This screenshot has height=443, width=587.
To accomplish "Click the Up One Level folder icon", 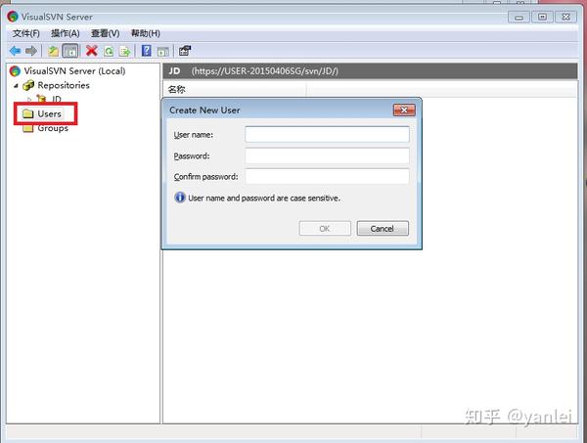I will tap(53, 51).
